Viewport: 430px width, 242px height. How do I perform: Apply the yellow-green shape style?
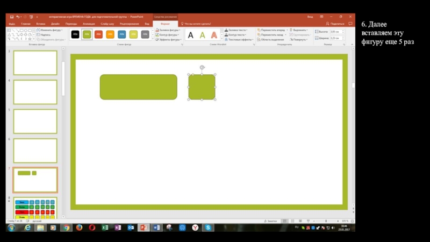click(133, 34)
